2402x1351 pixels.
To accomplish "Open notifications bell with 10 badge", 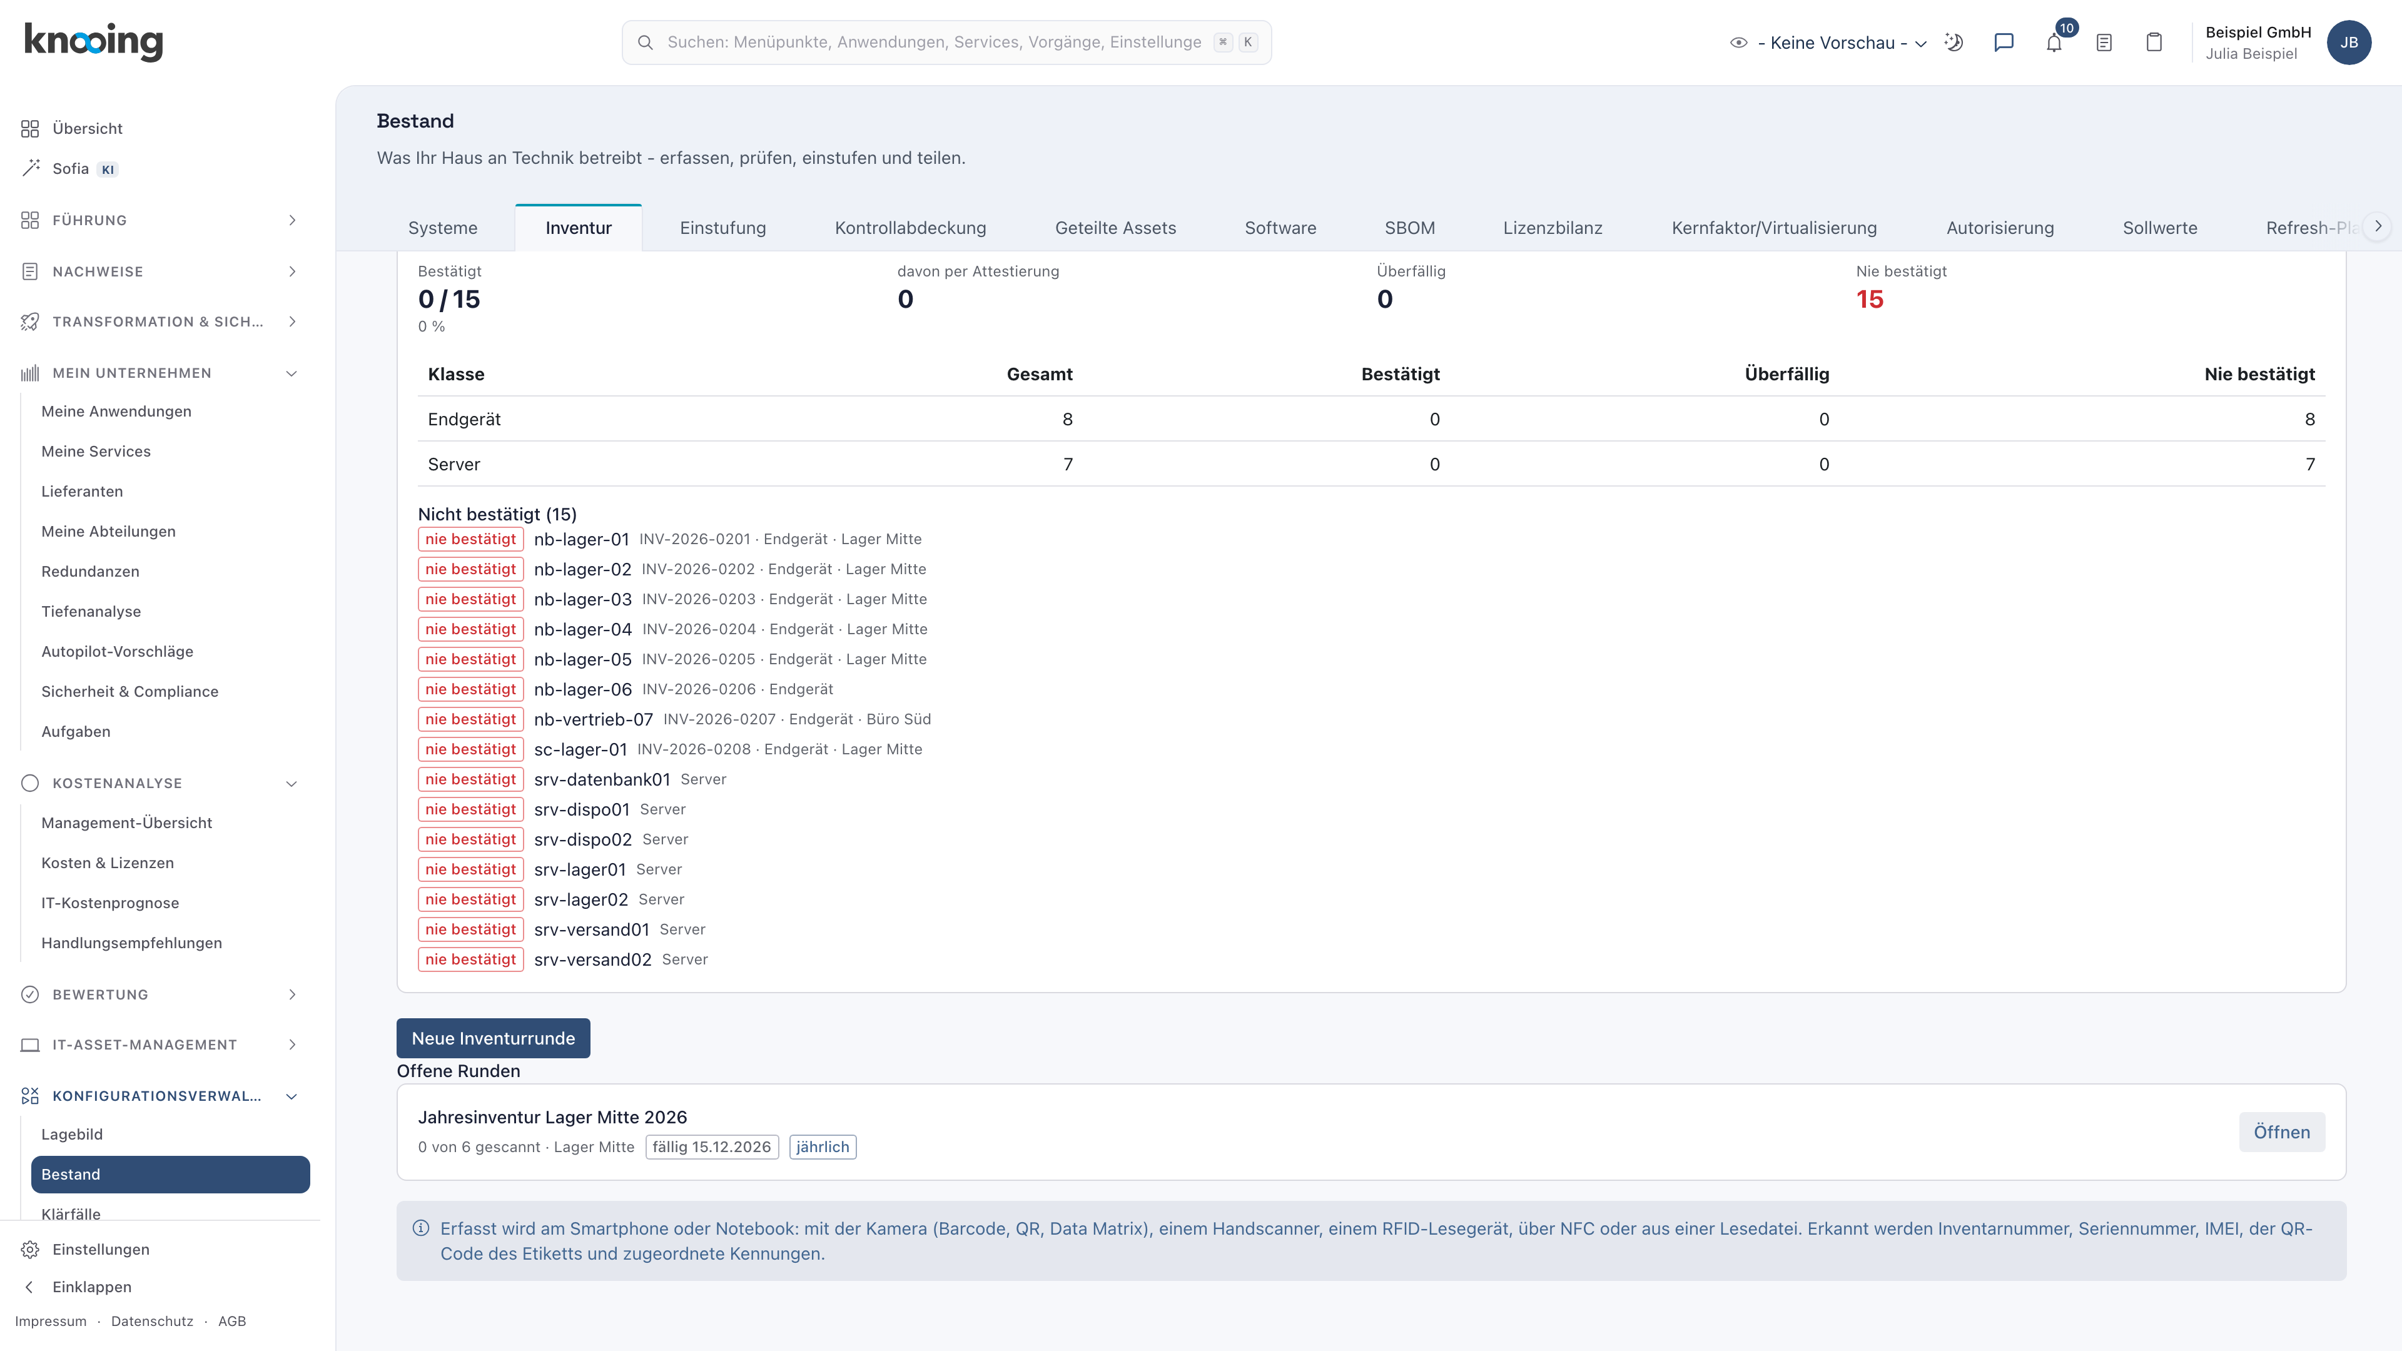I will [x=2054, y=43].
